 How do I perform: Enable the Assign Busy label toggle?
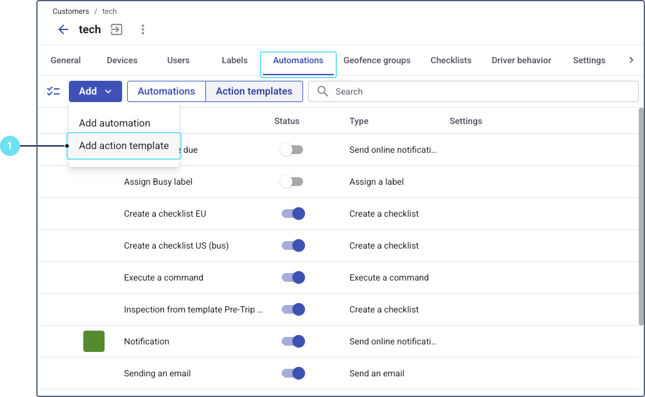(292, 182)
